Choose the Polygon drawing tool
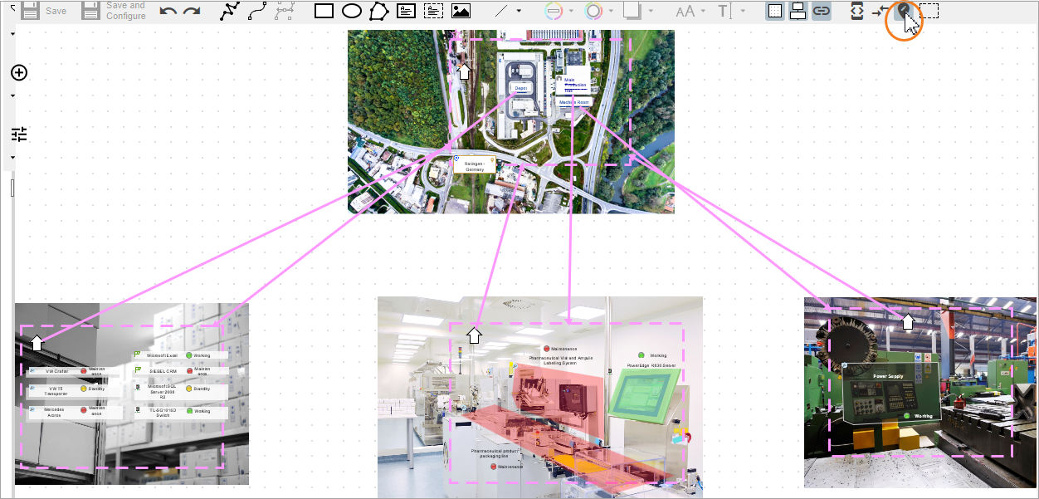This screenshot has height=499, width=1039. 378,11
